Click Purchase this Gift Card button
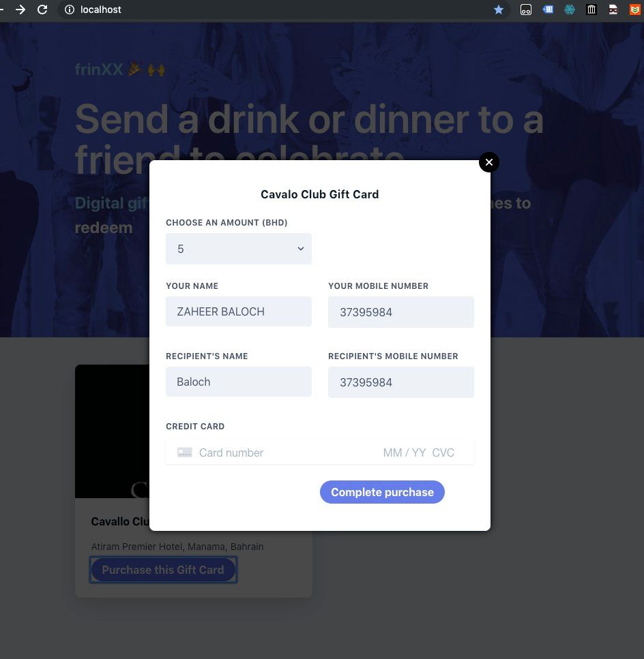This screenshot has height=659, width=644. (163, 570)
